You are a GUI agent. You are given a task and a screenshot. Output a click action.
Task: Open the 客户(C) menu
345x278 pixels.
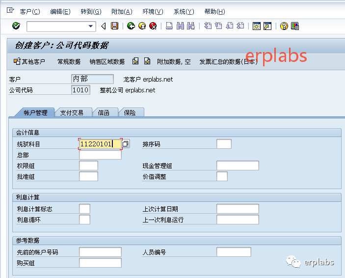point(30,11)
